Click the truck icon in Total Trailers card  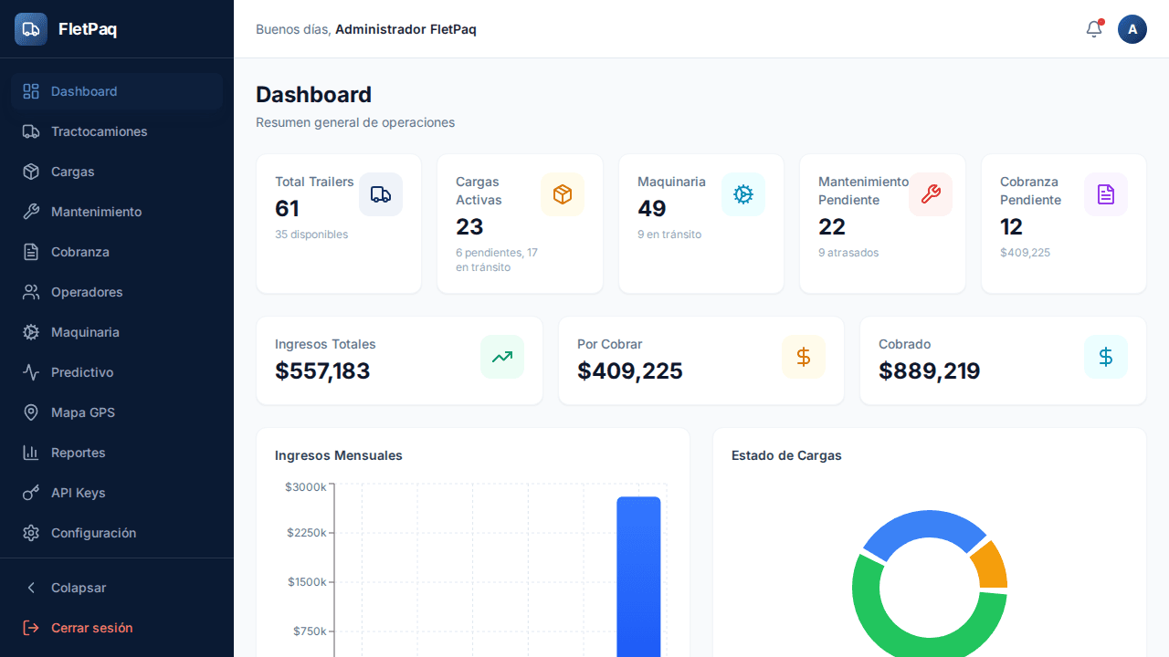click(381, 194)
